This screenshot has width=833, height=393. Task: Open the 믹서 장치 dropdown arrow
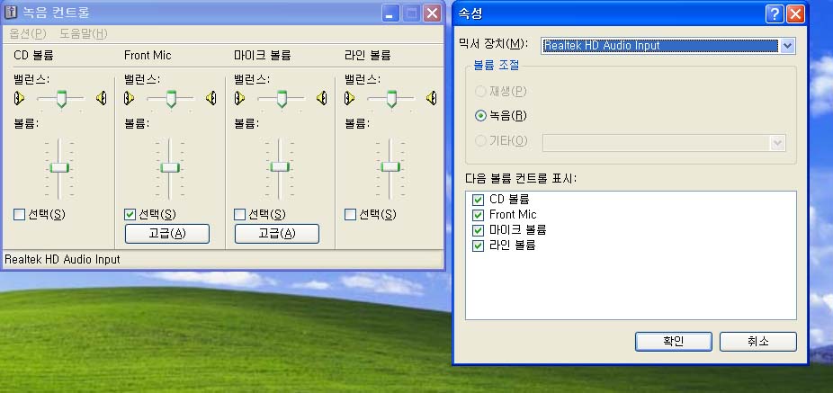point(787,46)
